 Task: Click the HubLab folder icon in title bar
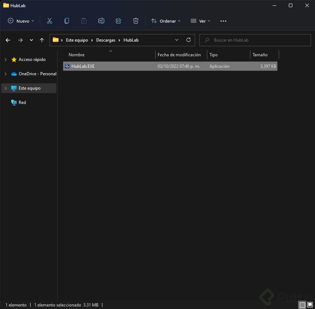tap(6, 5)
